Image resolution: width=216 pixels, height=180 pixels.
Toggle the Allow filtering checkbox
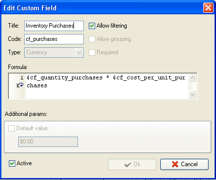[92, 26]
